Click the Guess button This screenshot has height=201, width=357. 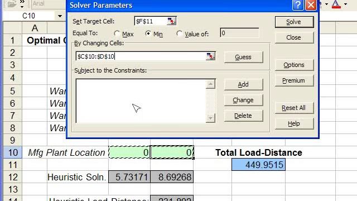point(243,57)
